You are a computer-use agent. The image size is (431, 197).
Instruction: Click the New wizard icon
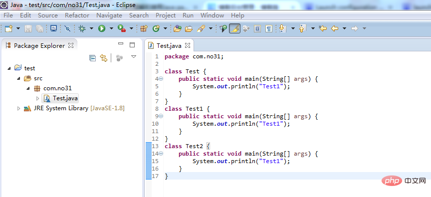coord(9,28)
